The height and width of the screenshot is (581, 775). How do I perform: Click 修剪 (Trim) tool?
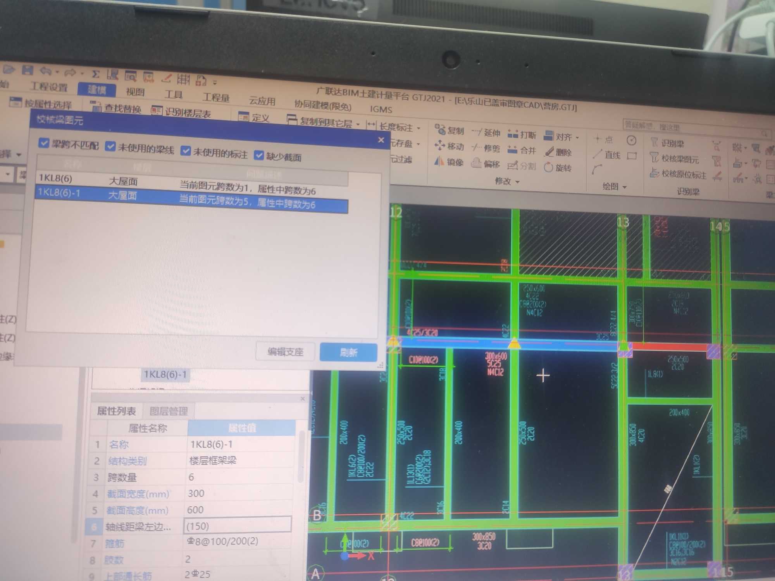(x=486, y=148)
